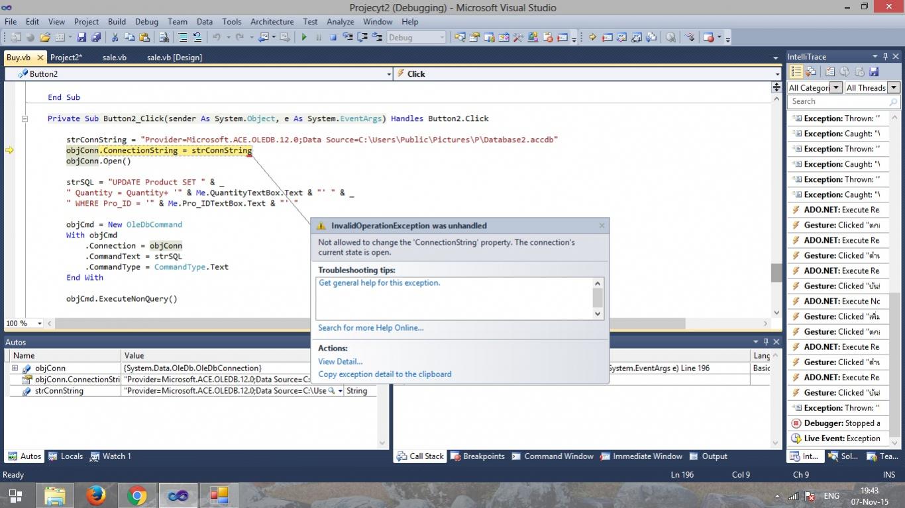905x508 pixels.
Task: Click the Save (single floppy disk) icon in toolbar
Action: tap(81, 38)
